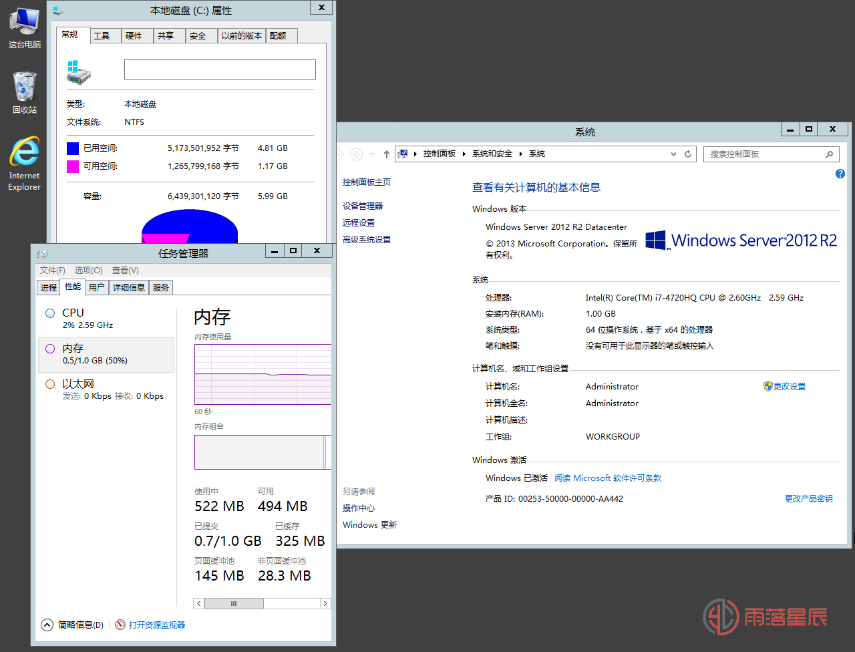Switch to the 用户 tab
Image resolution: width=855 pixels, height=652 pixels.
tap(97, 288)
